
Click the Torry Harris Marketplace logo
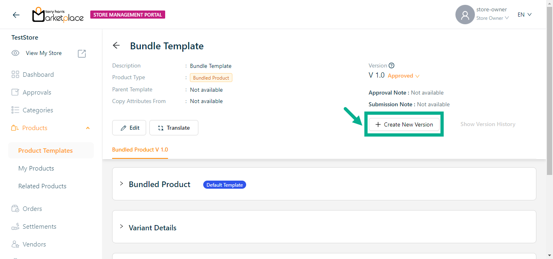pos(58,15)
